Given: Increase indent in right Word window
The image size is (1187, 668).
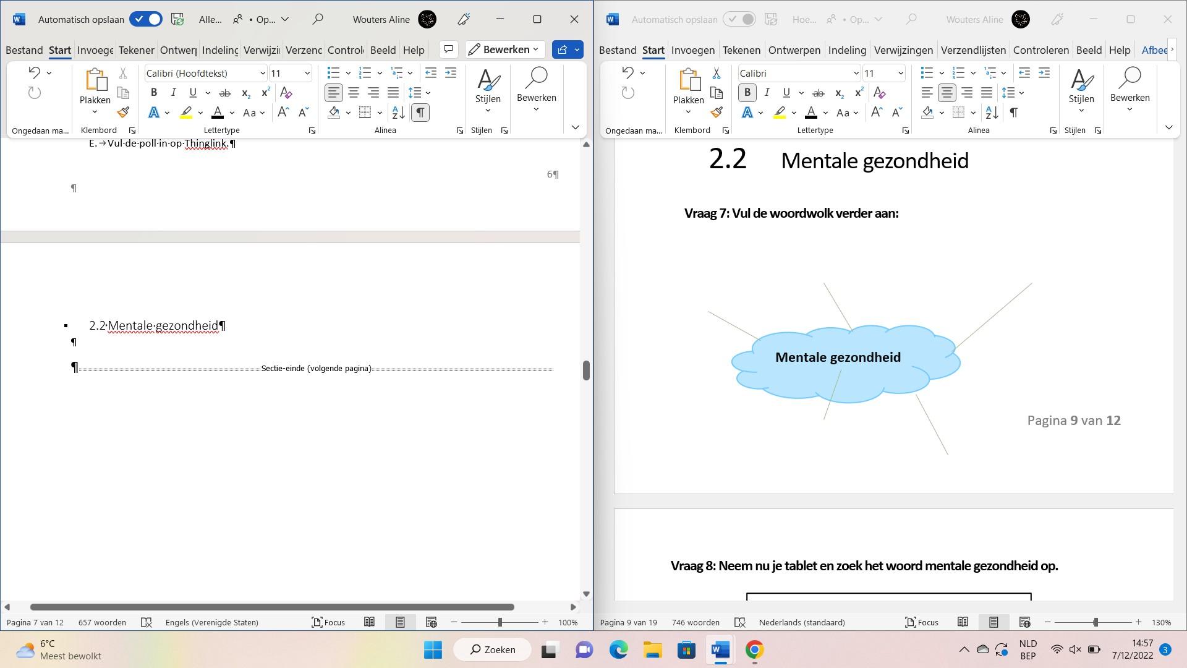Looking at the screenshot, I should tap(1044, 73).
